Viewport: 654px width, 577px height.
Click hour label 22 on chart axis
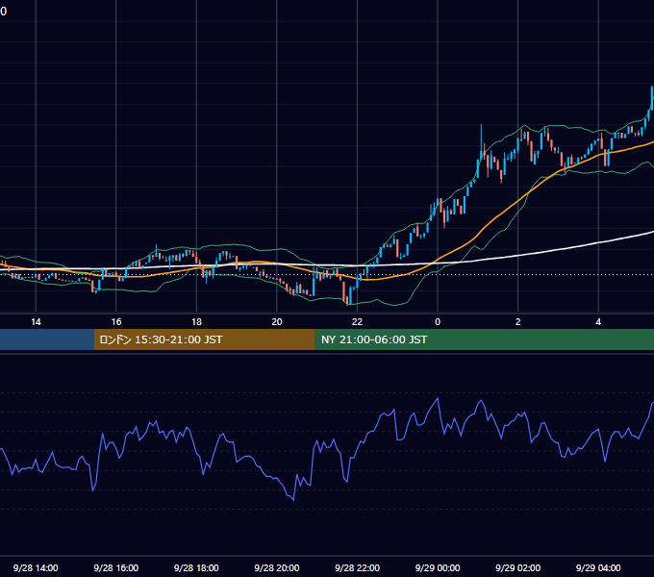(x=358, y=322)
